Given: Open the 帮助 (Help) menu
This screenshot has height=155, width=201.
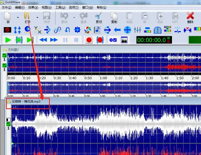Looking at the screenshot, I should pos(102,7).
